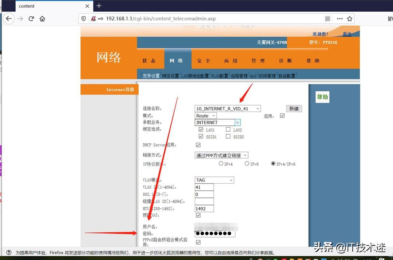The height and width of the screenshot is (260, 393).
Task: Uncheck the SSID1 checkbox
Action: tap(201, 136)
